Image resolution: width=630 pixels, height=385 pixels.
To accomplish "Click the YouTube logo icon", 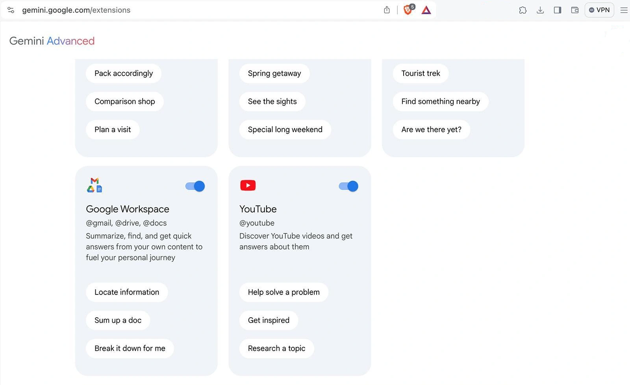I will 248,185.
